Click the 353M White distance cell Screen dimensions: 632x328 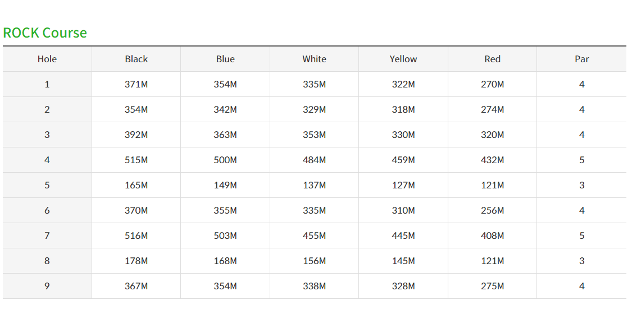pyautogui.click(x=314, y=135)
